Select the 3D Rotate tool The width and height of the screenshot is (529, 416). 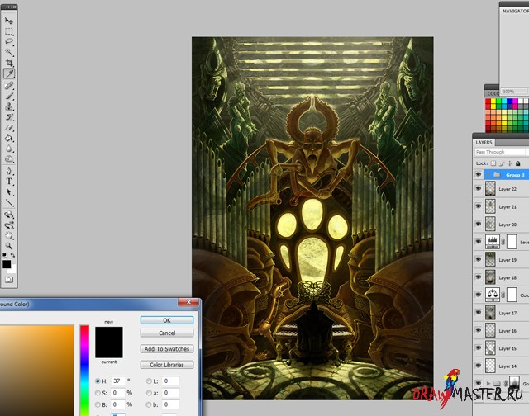click(x=9, y=215)
